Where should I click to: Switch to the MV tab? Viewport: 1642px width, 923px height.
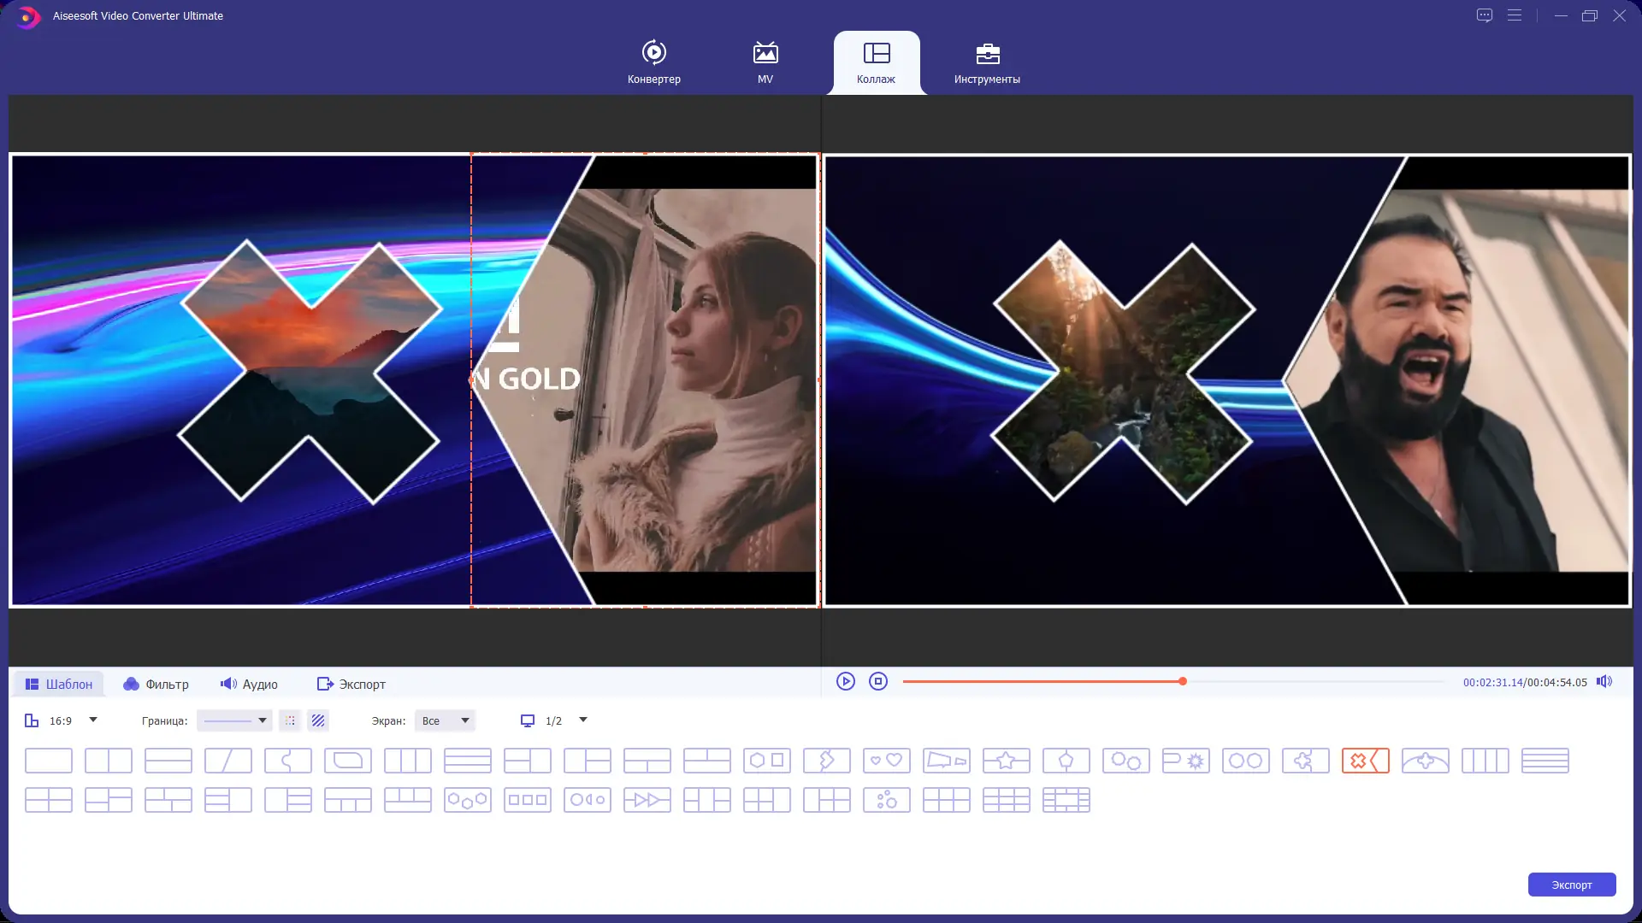(x=765, y=62)
